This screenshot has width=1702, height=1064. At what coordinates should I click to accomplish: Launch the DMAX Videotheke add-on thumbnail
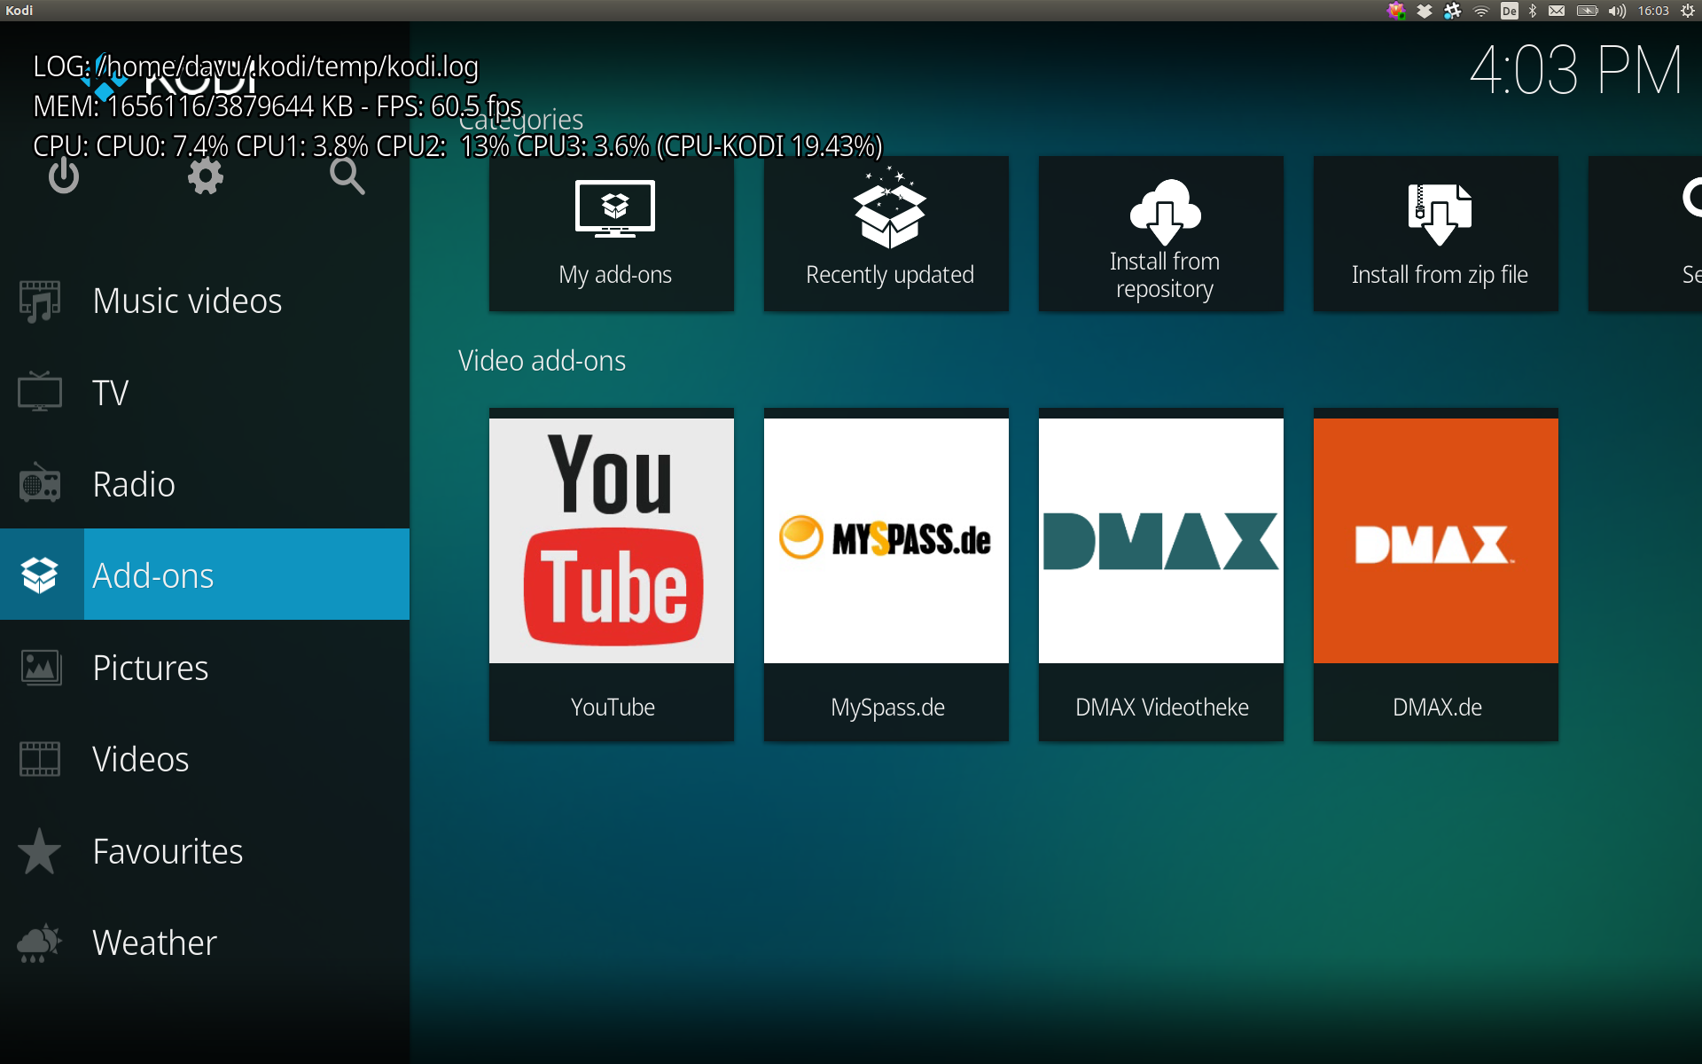click(1161, 541)
